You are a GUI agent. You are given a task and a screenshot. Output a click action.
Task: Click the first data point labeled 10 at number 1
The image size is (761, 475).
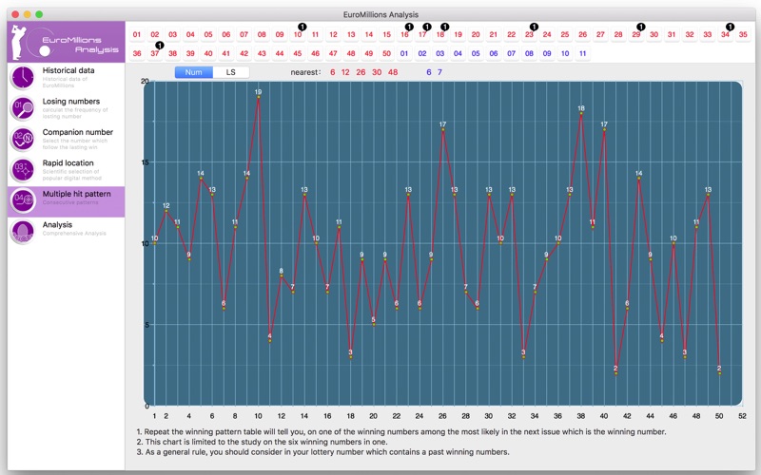(154, 243)
